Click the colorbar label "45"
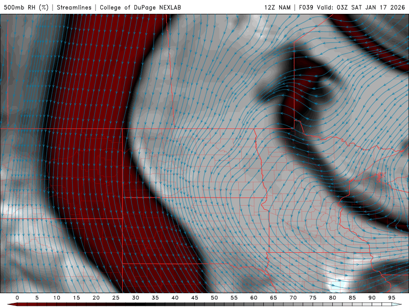 195,298
